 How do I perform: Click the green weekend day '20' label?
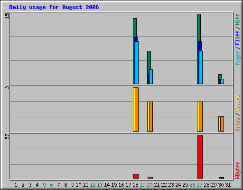coord(150,185)
